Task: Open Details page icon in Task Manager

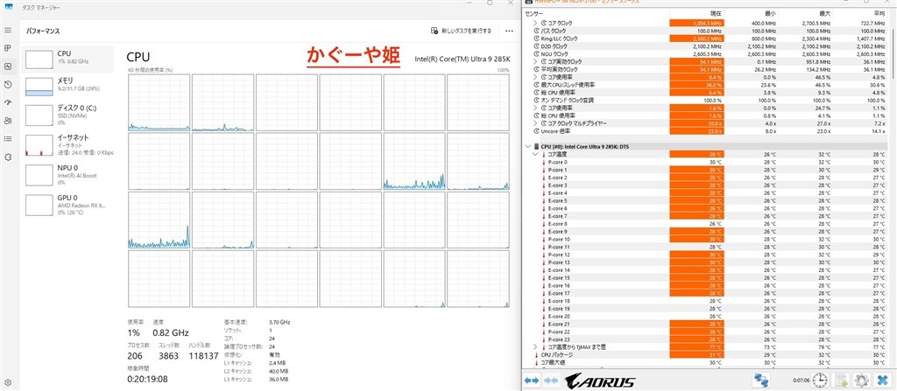Action: coord(8,139)
